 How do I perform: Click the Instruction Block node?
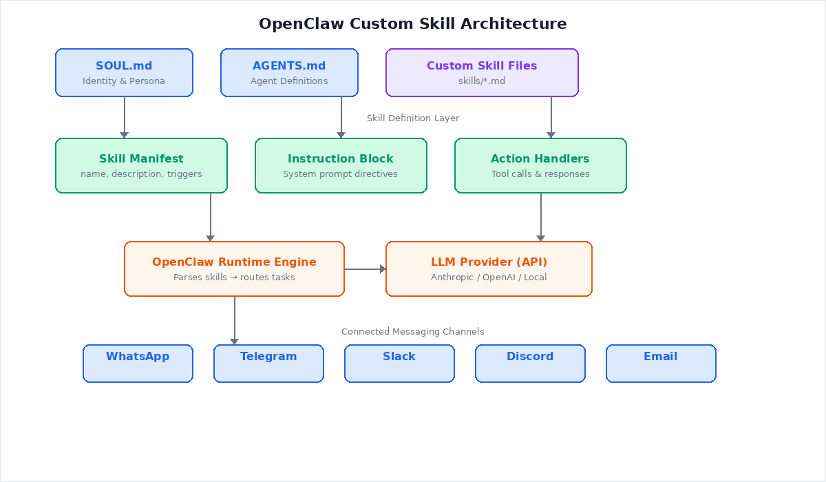(x=341, y=165)
